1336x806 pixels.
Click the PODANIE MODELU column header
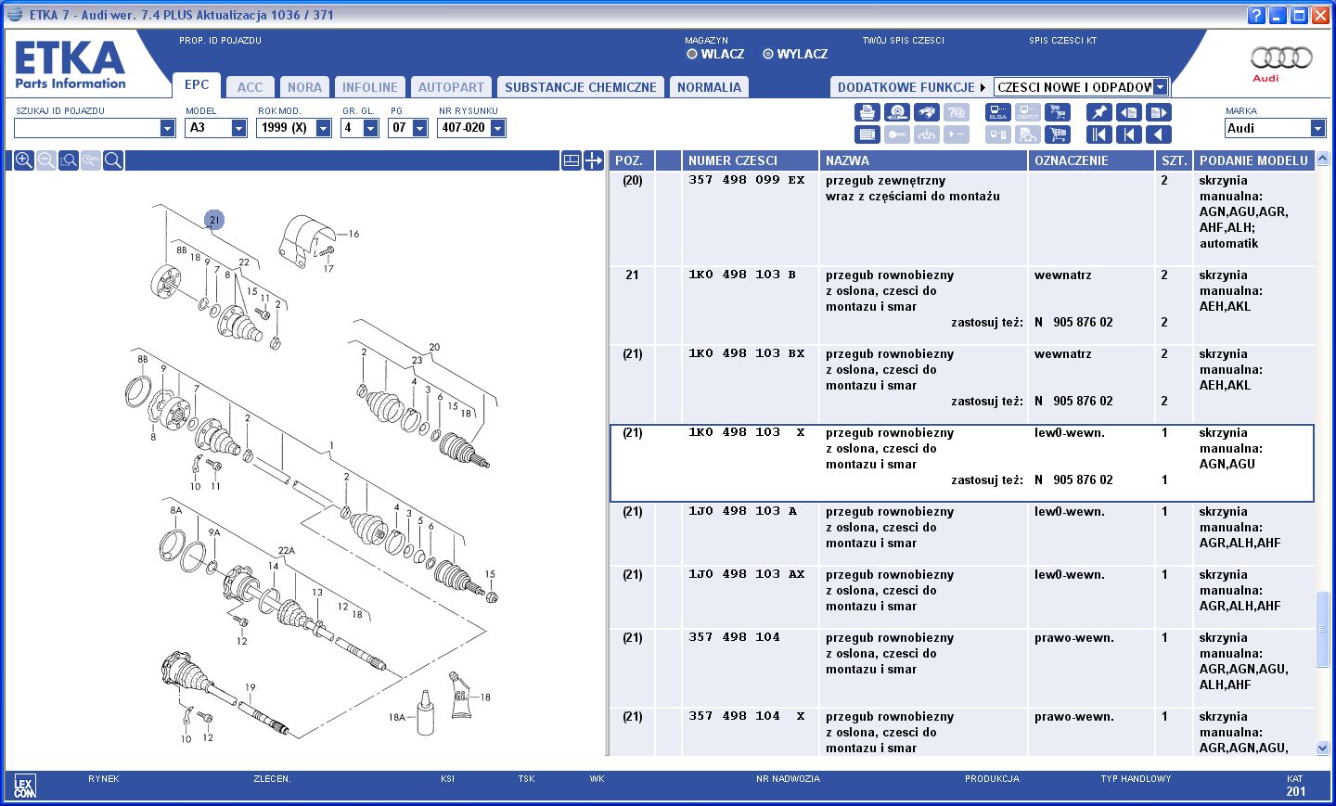pyautogui.click(x=1253, y=160)
